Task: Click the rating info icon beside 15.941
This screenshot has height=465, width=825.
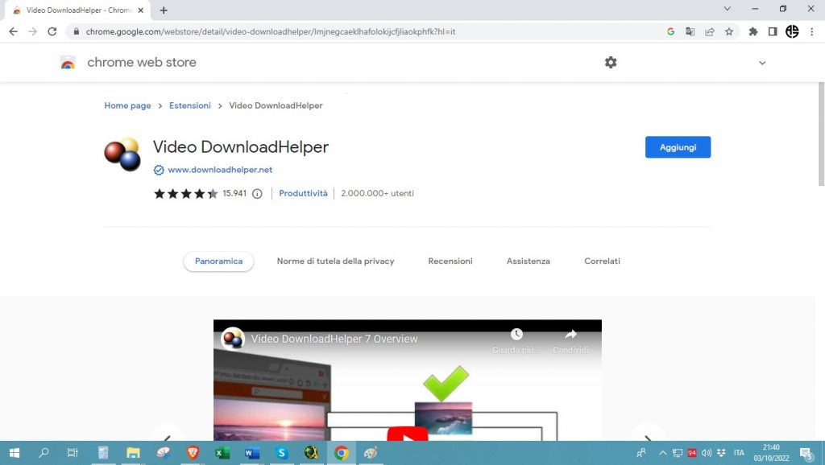Action: point(257,194)
